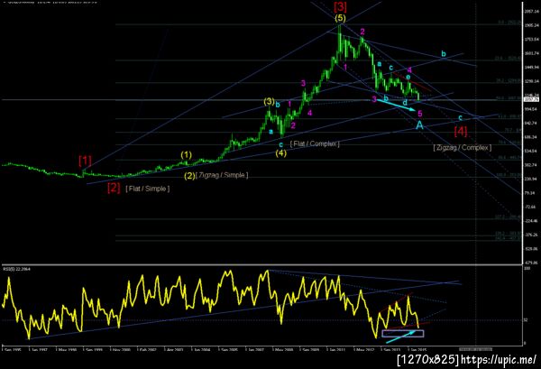Select the RSI(5) indicator title
Screen dimensions: 541x369
point(16,269)
